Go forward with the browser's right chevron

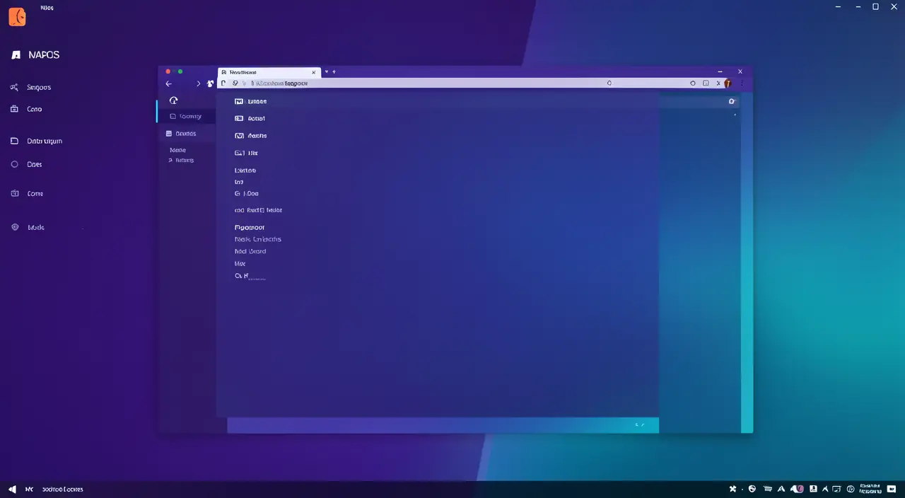tap(199, 83)
